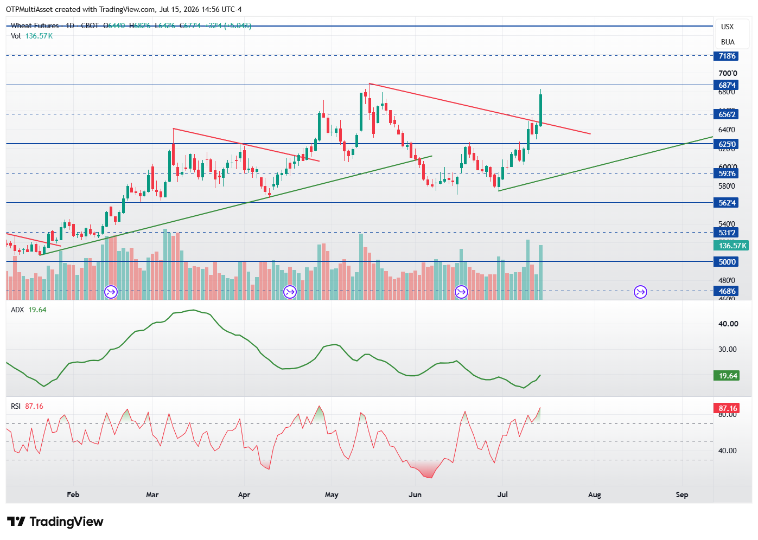Click the August future rollover marker icon
The image size is (758, 540).
click(640, 292)
